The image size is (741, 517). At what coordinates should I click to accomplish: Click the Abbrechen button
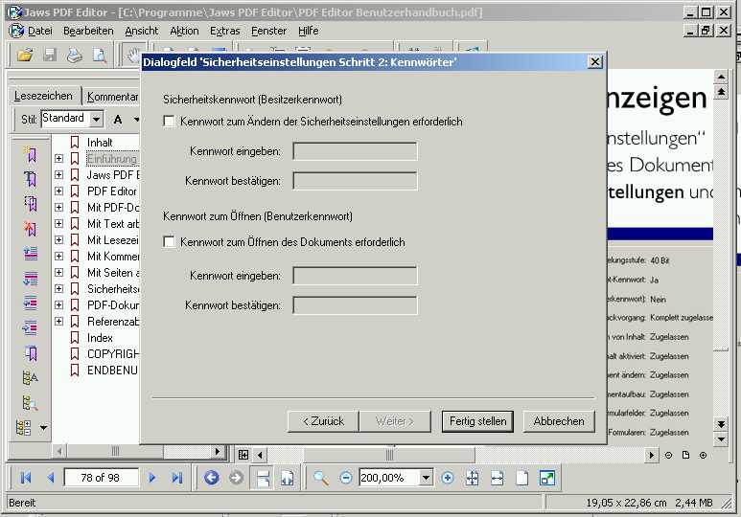[x=559, y=421]
